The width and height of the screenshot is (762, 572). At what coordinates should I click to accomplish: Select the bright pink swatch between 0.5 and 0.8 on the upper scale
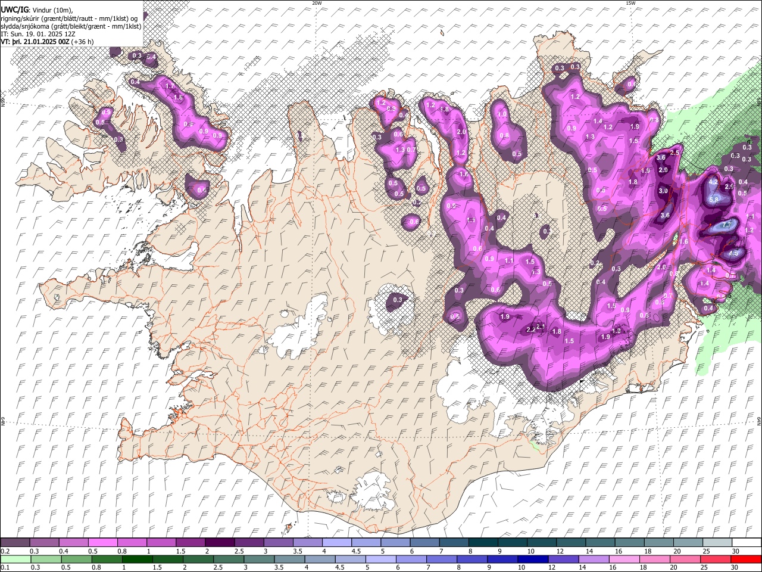pyautogui.click(x=103, y=543)
